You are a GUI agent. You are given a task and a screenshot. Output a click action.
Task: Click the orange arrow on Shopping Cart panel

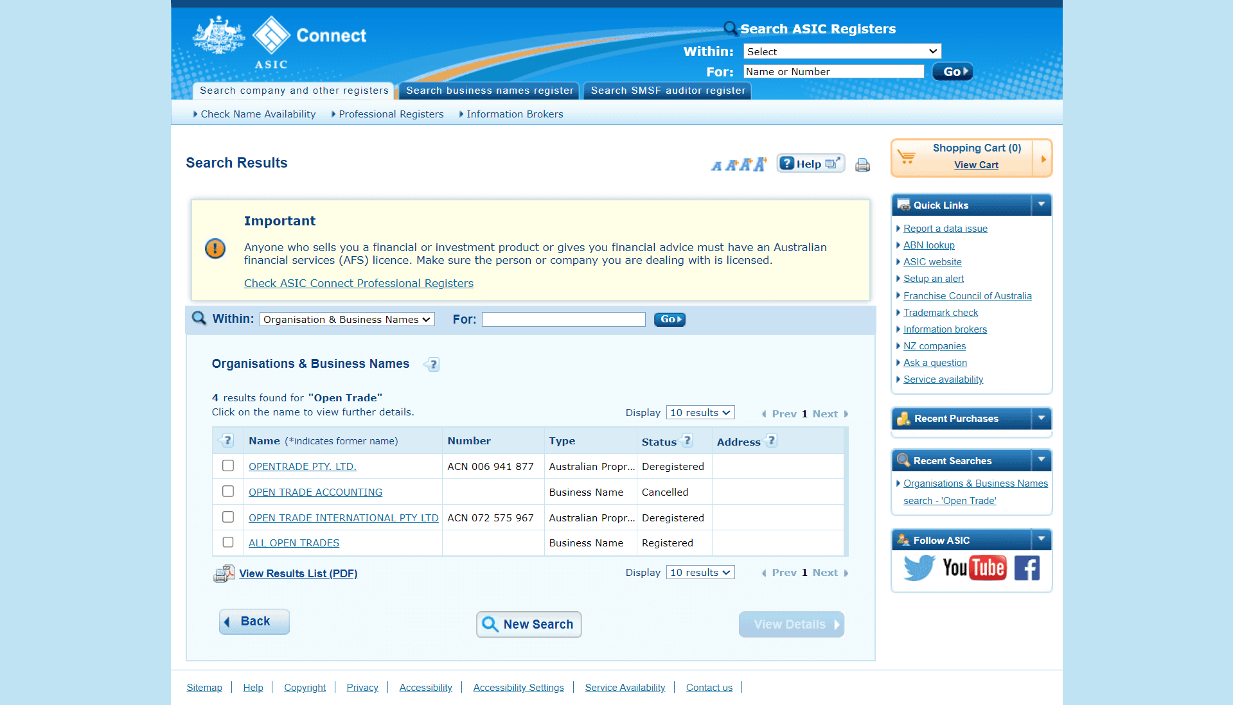tap(1043, 158)
